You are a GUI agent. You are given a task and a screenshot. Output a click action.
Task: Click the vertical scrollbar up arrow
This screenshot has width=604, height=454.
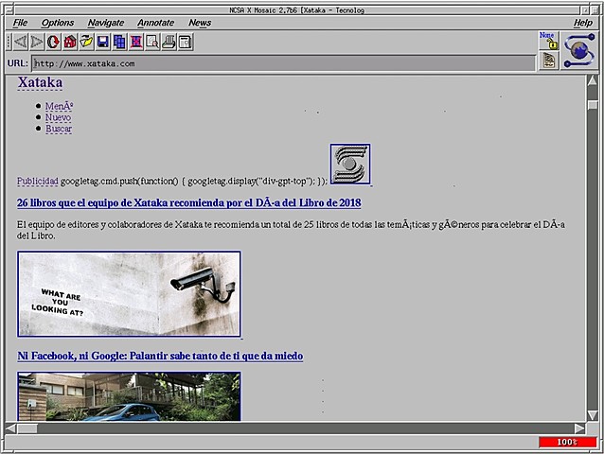[x=592, y=80]
